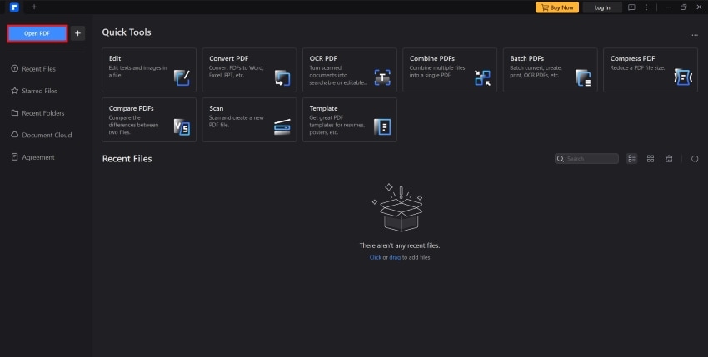This screenshot has height=357, width=708.
Task: Select the Combine PDFs card title
Action: pyautogui.click(x=432, y=58)
